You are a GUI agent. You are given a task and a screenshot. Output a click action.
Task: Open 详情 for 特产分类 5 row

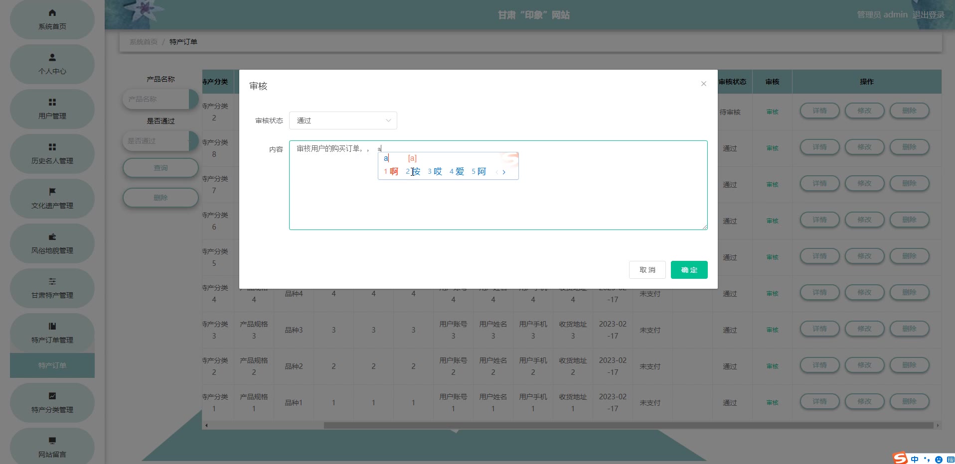[820, 256]
